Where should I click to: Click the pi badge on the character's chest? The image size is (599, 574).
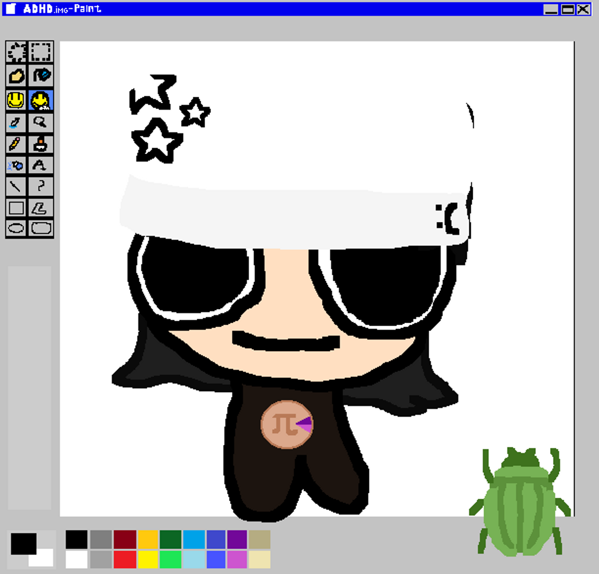287,424
